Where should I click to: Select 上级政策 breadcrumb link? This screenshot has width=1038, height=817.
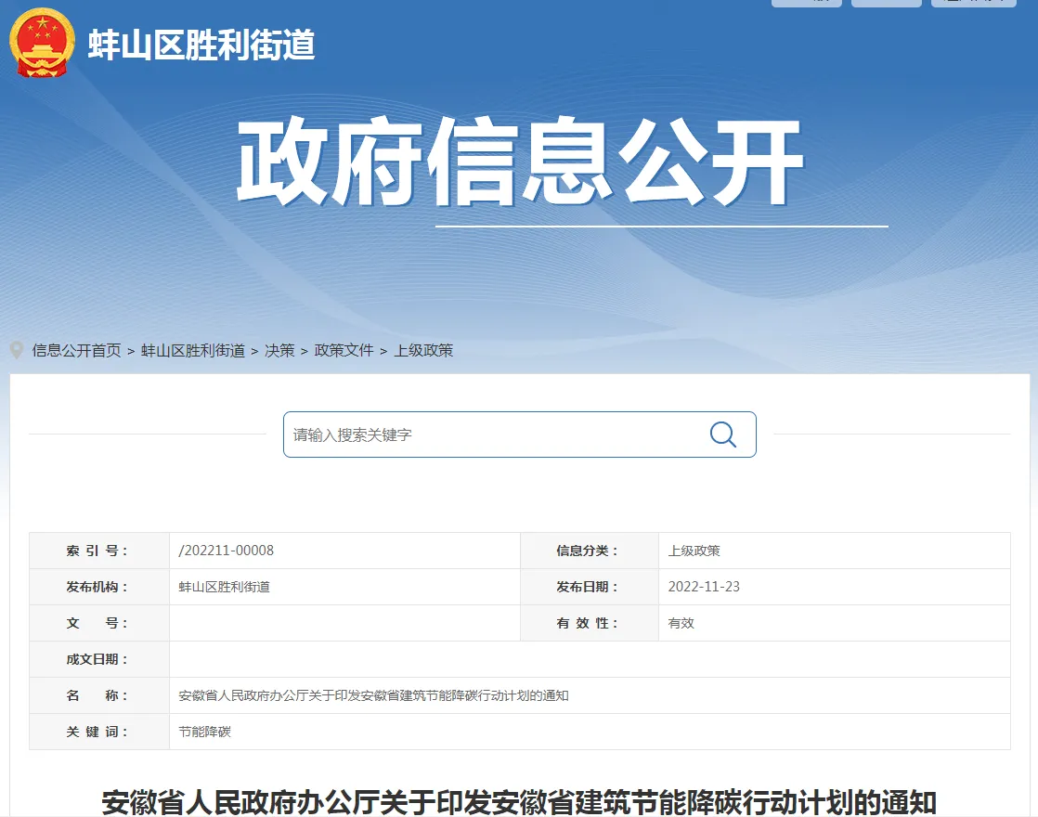(x=423, y=350)
